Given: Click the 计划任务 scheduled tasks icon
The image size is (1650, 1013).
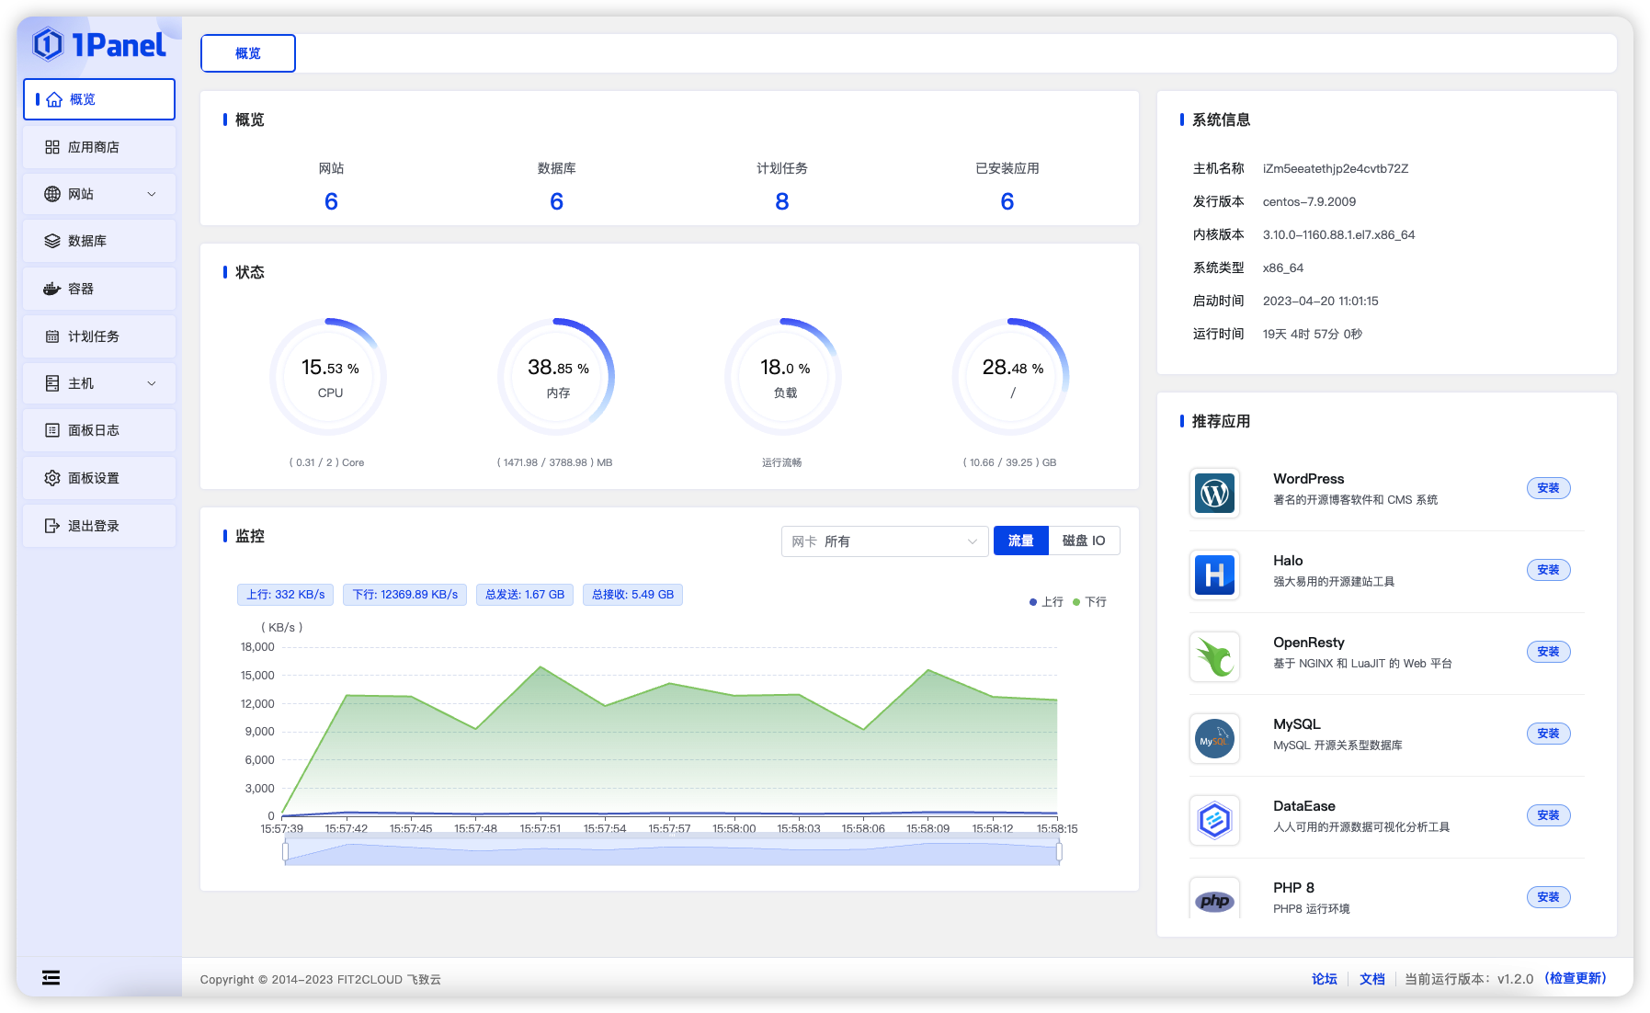Looking at the screenshot, I should pos(52,336).
